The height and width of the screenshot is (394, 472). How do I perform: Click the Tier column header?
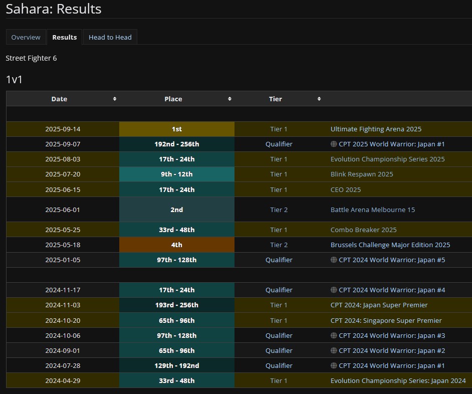coord(279,99)
